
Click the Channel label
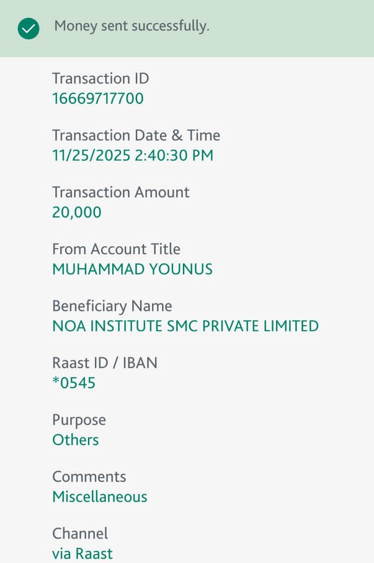[80, 533]
